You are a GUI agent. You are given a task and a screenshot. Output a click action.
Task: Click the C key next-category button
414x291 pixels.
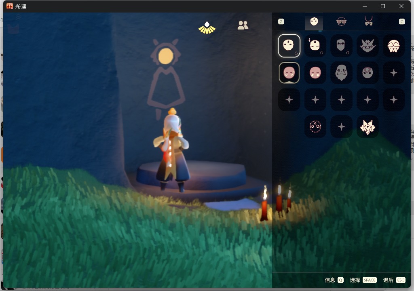pyautogui.click(x=401, y=22)
